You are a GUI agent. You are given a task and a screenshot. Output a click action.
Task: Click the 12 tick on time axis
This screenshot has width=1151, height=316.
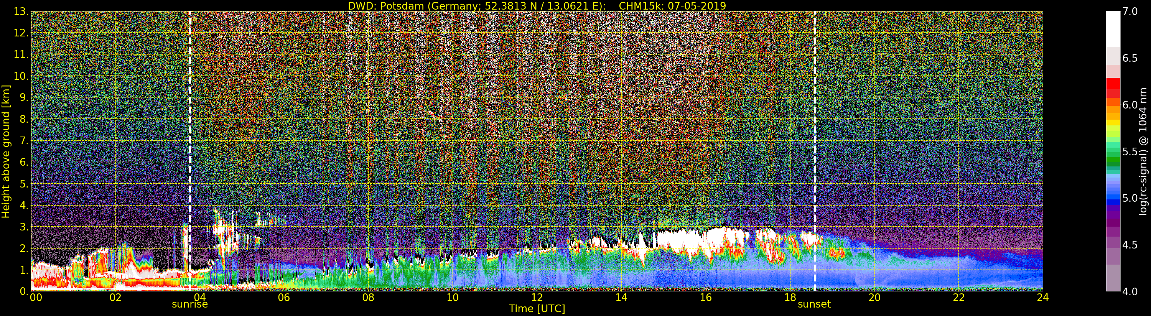coord(537,298)
